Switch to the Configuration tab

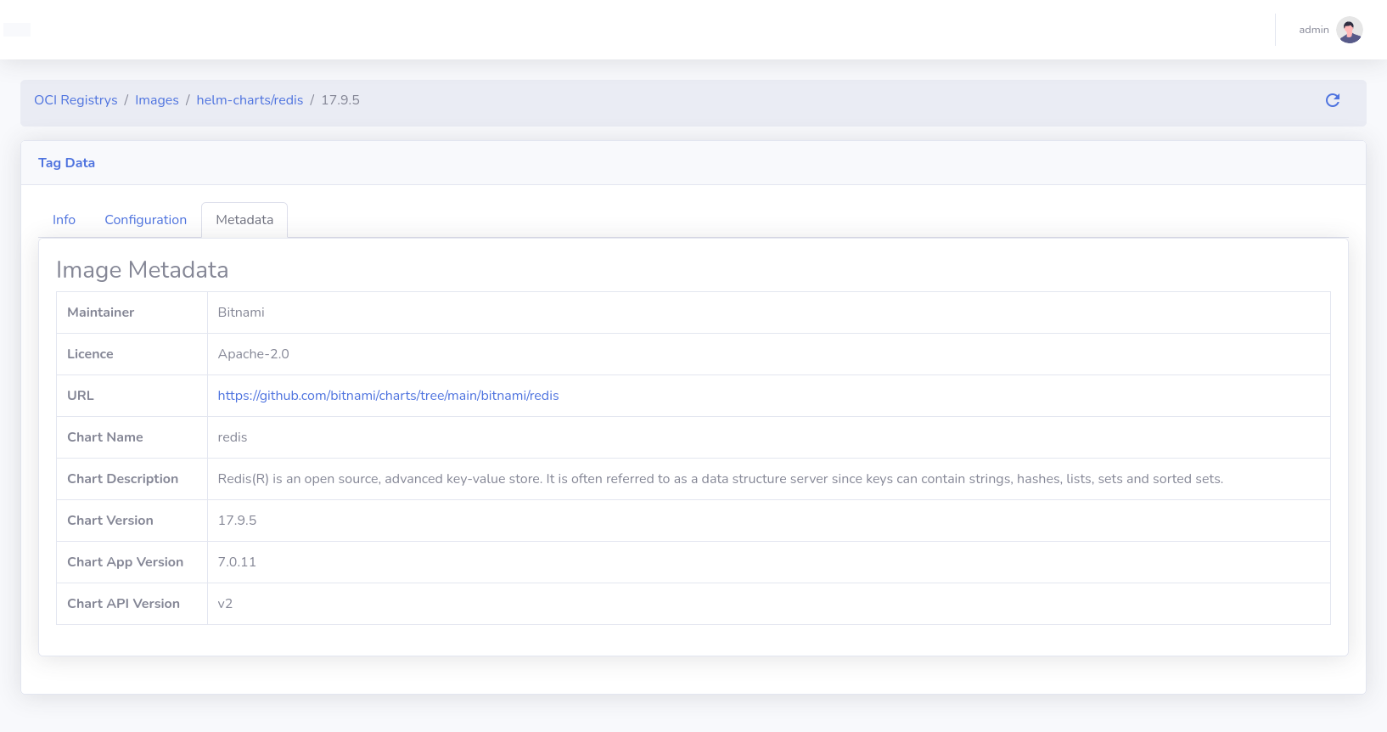[x=145, y=220]
